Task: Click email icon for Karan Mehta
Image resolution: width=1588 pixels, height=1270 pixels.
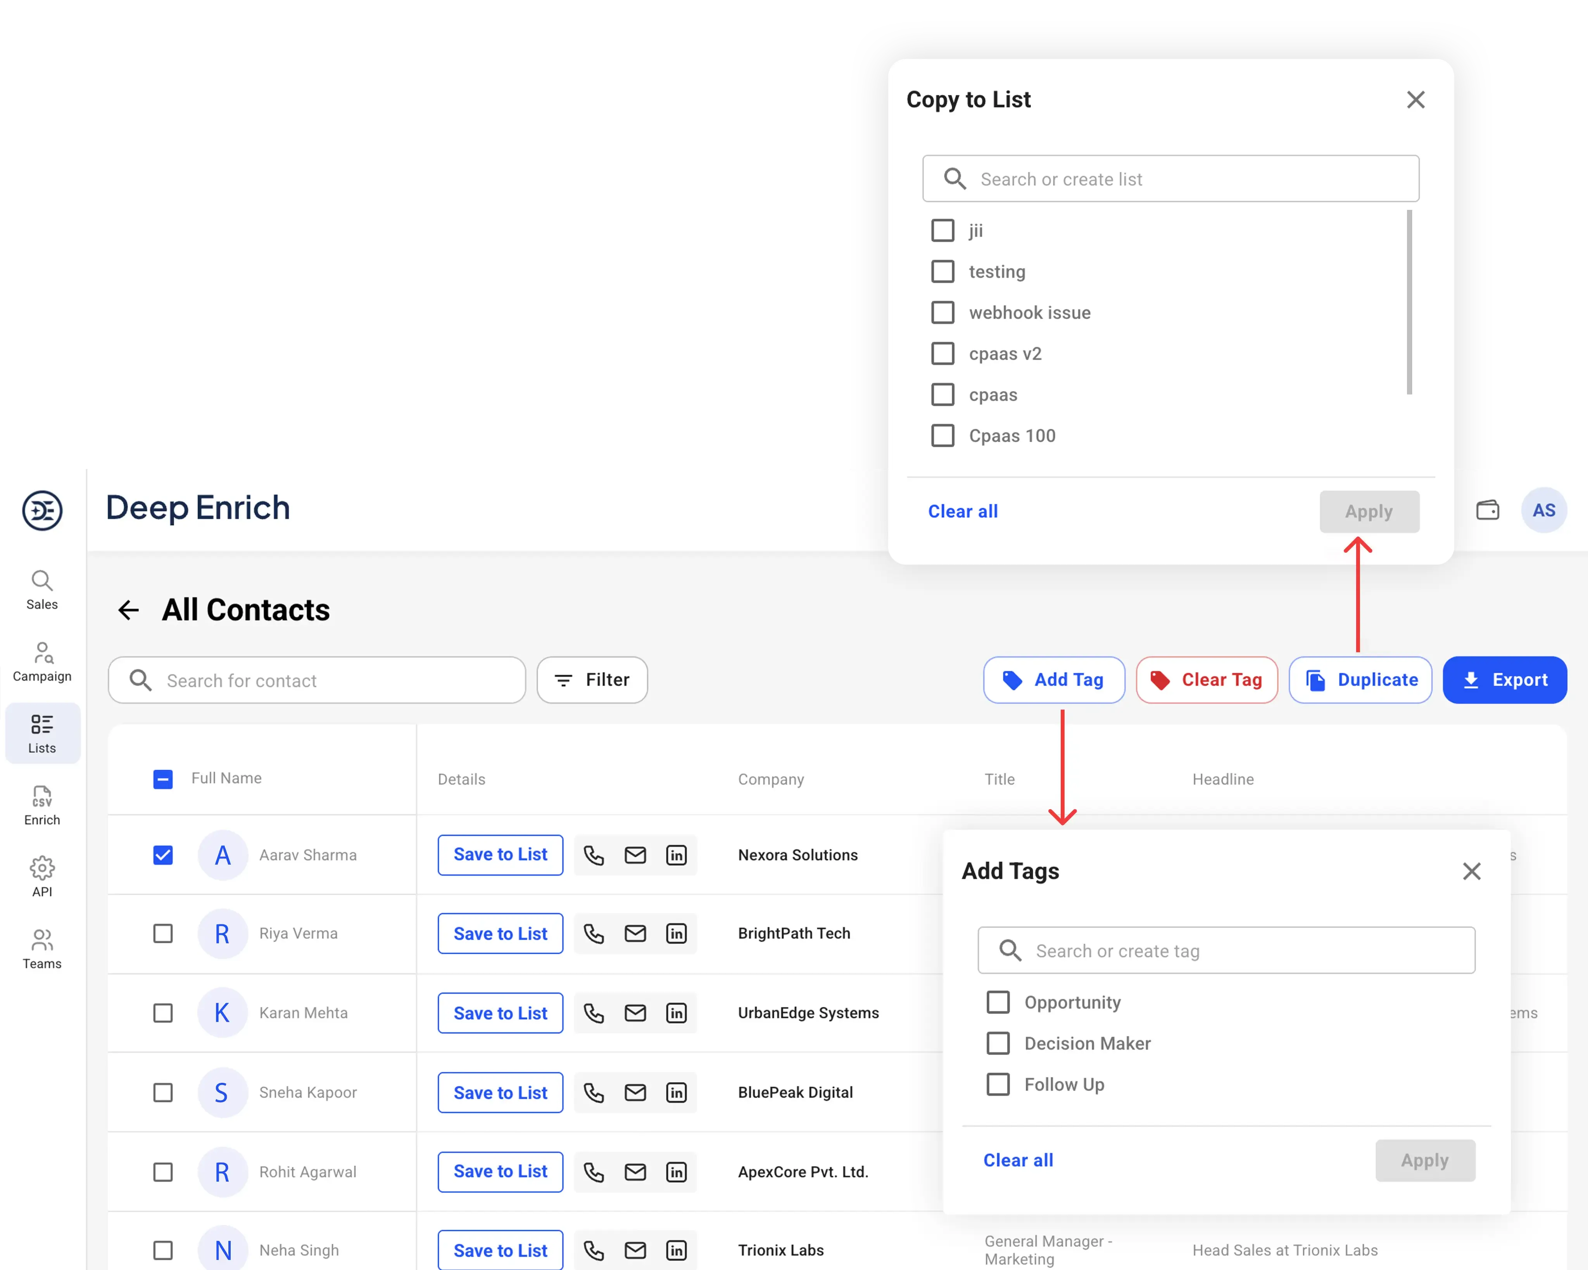Action: (635, 1013)
